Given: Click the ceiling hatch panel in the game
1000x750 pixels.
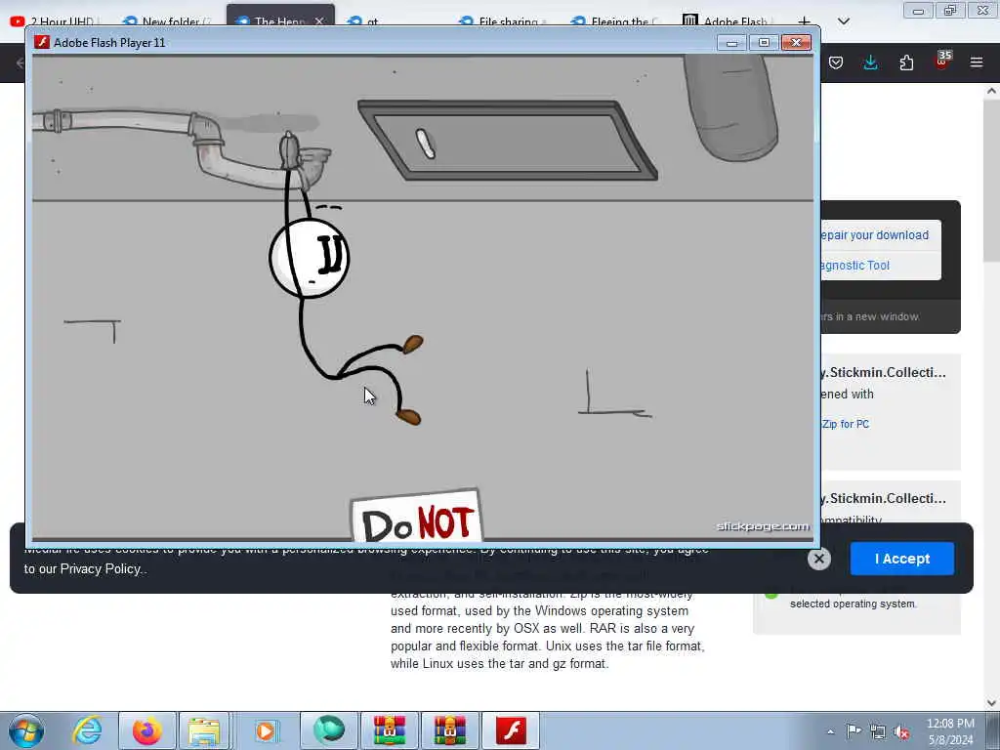Looking at the screenshot, I should [x=508, y=141].
